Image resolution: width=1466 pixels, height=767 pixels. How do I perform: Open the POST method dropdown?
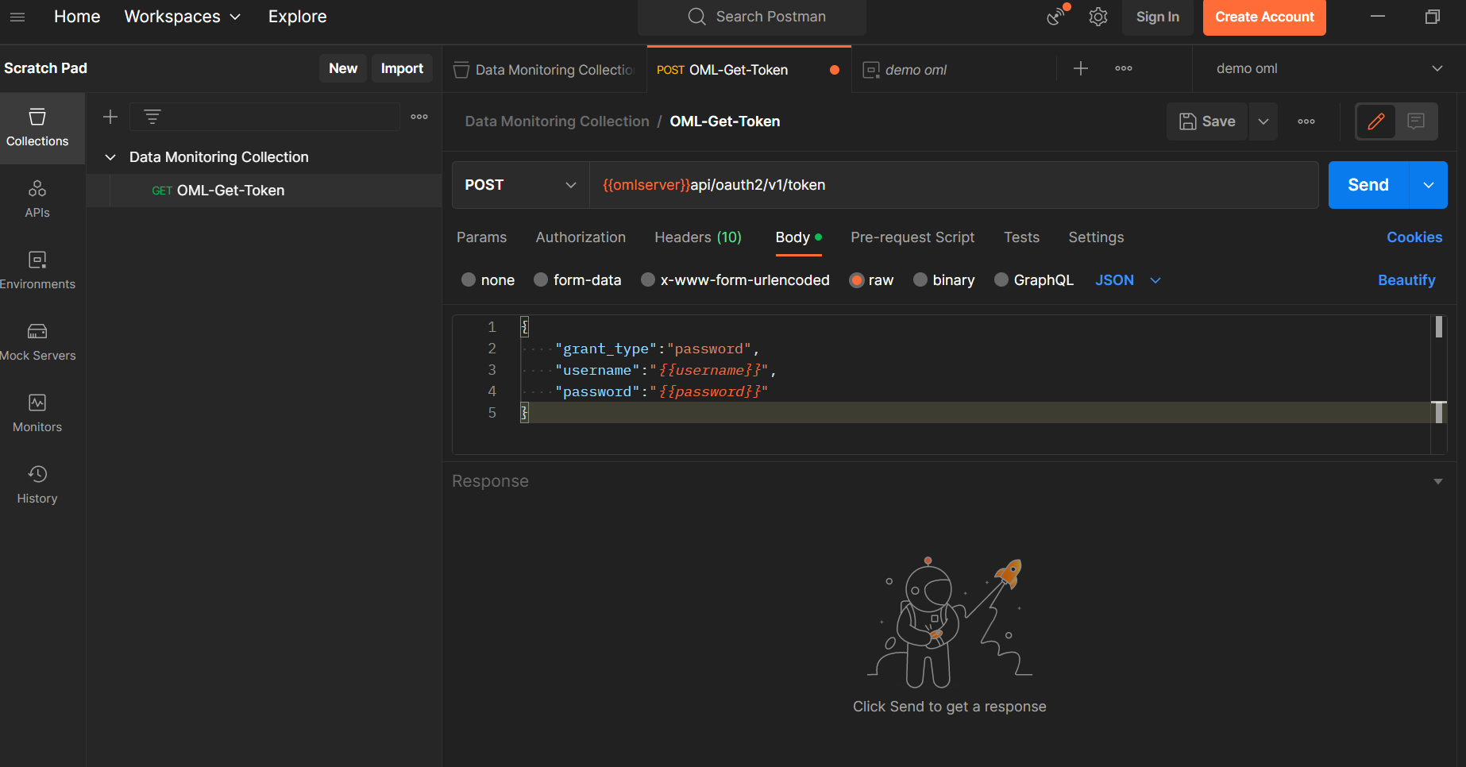(x=520, y=185)
